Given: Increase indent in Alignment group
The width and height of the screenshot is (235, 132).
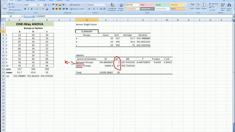Looking at the screenshot, I should click(67, 9).
